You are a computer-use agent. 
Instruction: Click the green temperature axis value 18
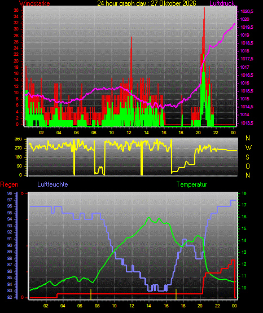coord(244,193)
